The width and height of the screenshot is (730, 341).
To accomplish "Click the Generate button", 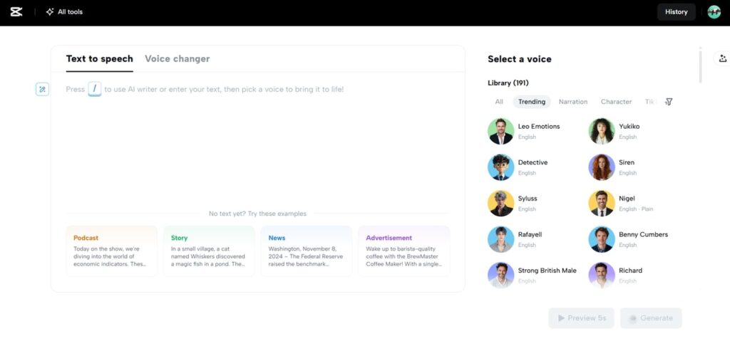I will click(651, 318).
